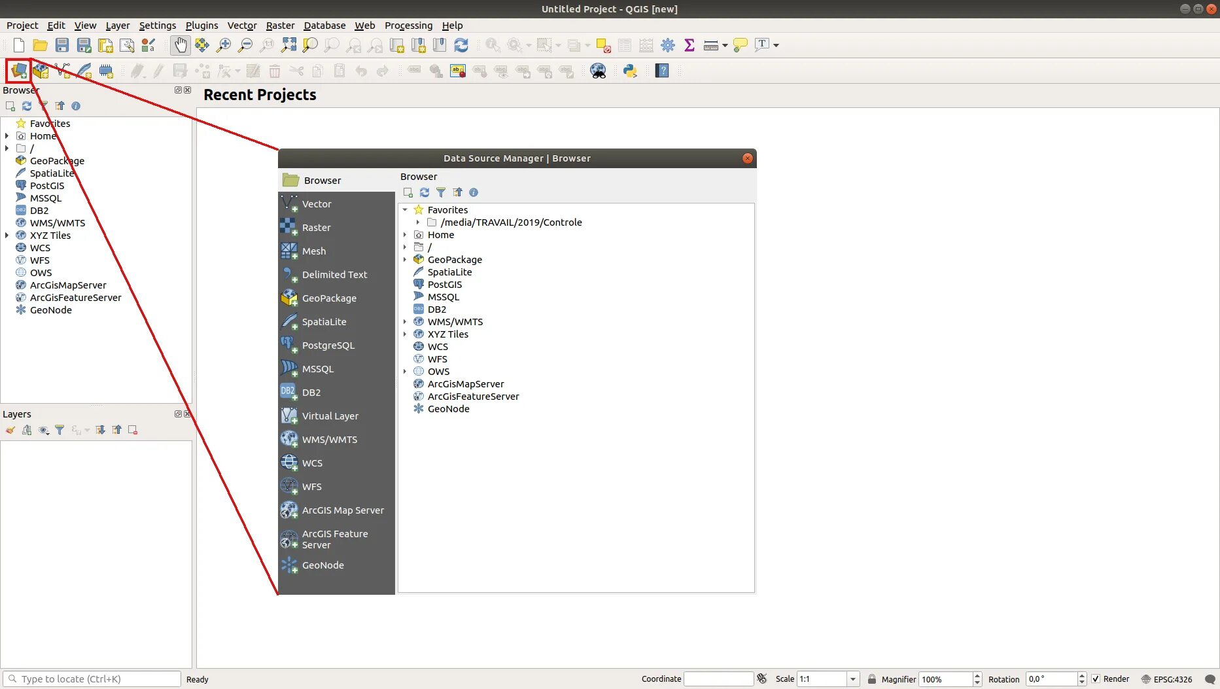
Task: Click the Measure Line ruler icon
Action: (x=711, y=45)
